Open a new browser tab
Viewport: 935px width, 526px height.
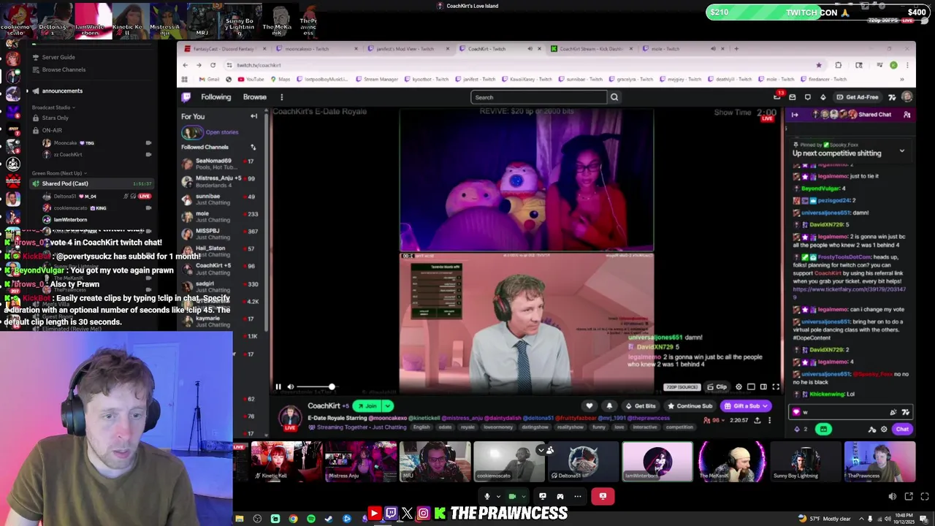[736, 49]
